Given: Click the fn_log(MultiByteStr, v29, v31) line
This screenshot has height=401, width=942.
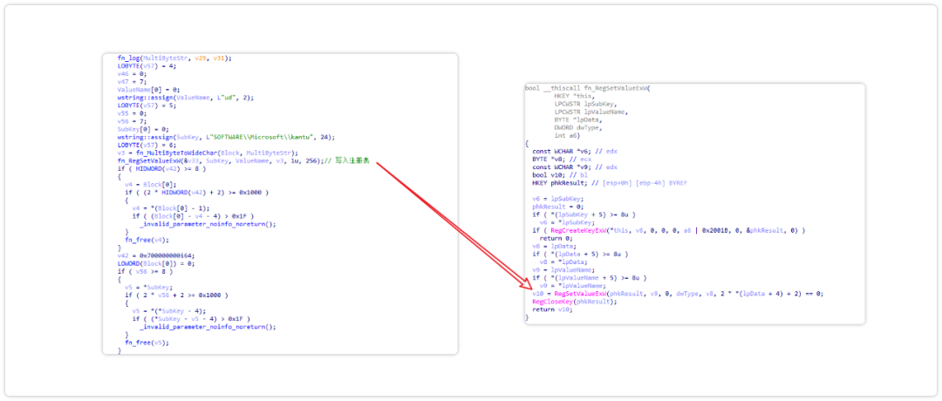Looking at the screenshot, I should 174,58.
